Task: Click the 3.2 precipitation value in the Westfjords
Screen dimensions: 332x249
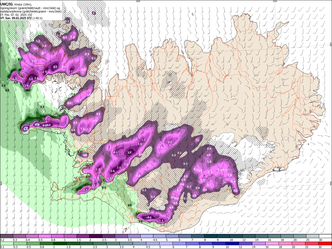Action: [x=55, y=67]
